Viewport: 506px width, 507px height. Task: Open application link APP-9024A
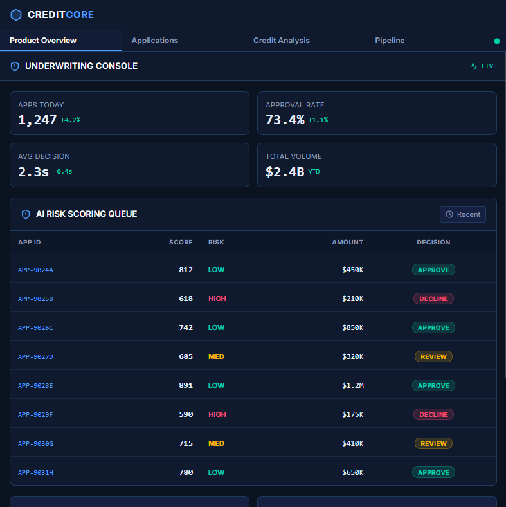pyautogui.click(x=35, y=270)
